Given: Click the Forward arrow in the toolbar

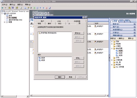Looking at the screenshot, I should click(5, 8).
